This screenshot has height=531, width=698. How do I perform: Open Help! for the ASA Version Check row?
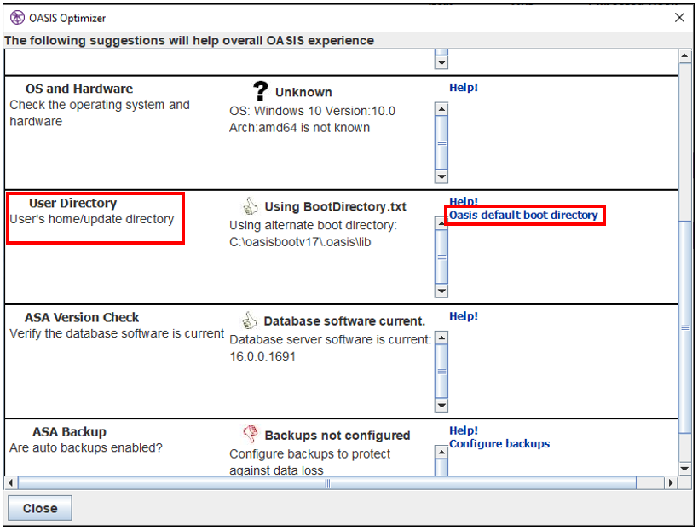464,316
